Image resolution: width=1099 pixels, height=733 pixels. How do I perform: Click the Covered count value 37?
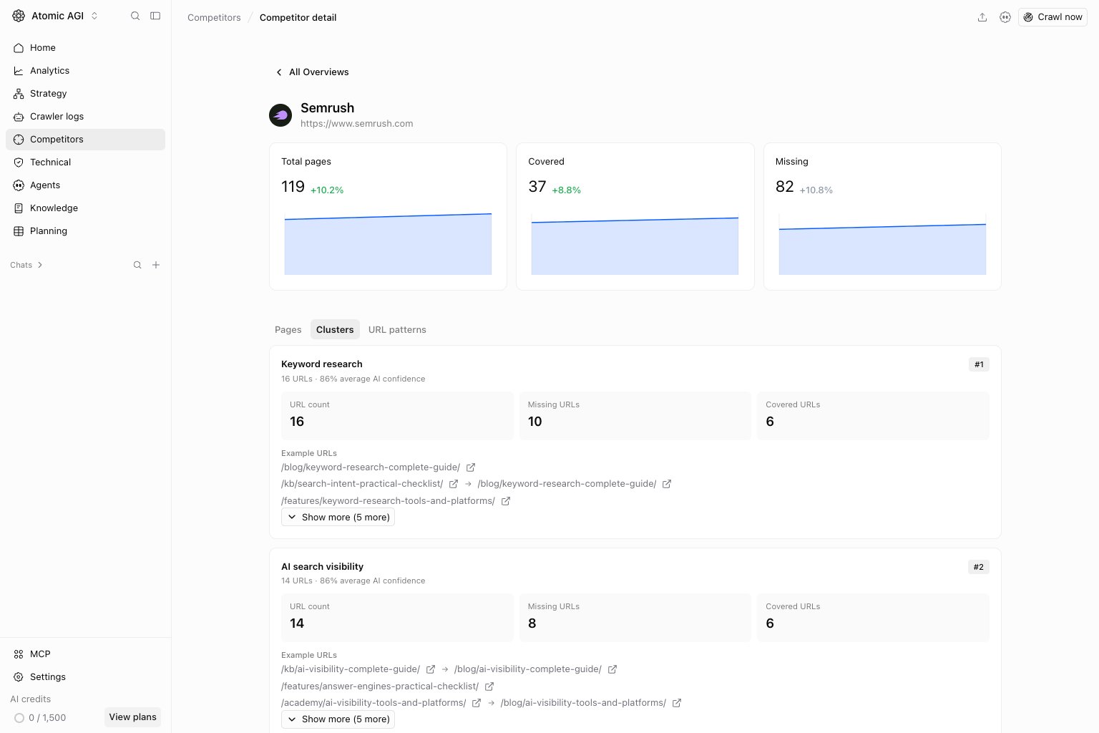pos(537,187)
